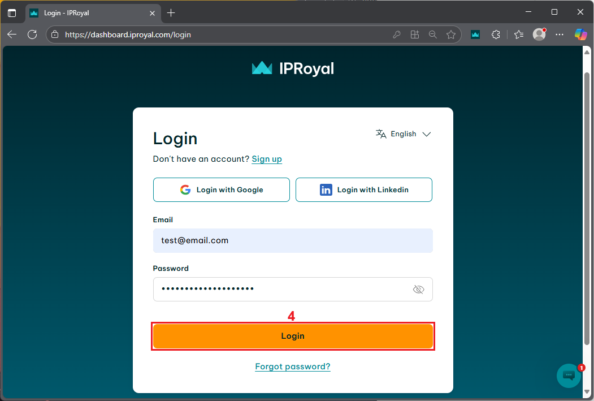The height and width of the screenshot is (401, 594).
Task: Open the live chat bubble icon
Action: pos(569,376)
